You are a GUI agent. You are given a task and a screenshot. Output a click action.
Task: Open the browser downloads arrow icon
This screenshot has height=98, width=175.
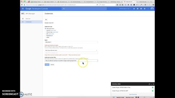tap(128, 5)
